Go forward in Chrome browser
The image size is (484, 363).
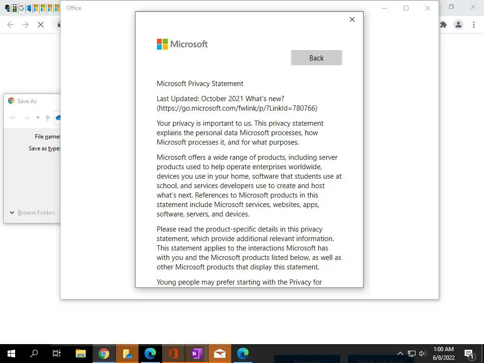tap(26, 25)
